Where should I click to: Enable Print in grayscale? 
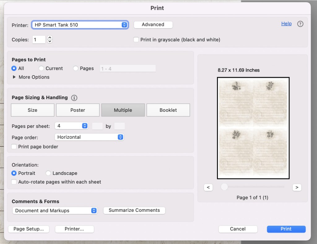(136, 40)
